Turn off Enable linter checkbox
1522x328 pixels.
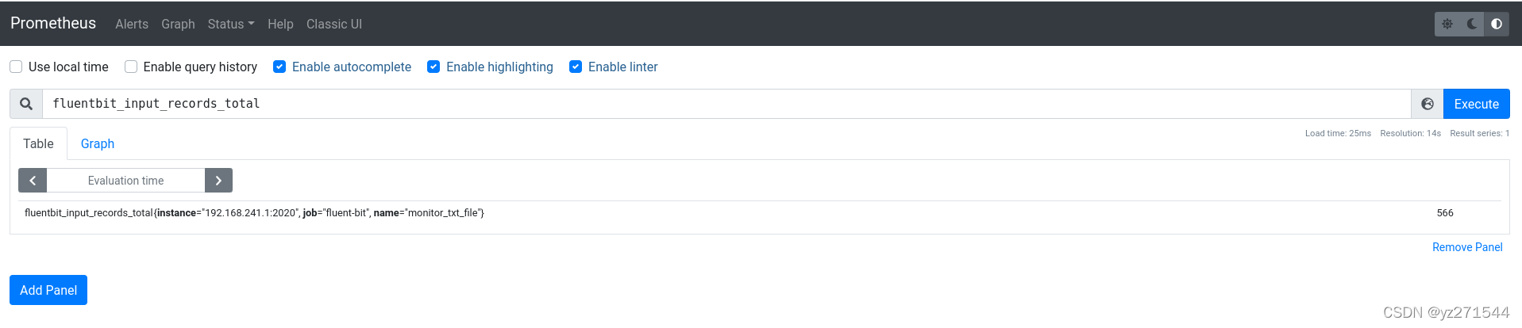coord(576,67)
